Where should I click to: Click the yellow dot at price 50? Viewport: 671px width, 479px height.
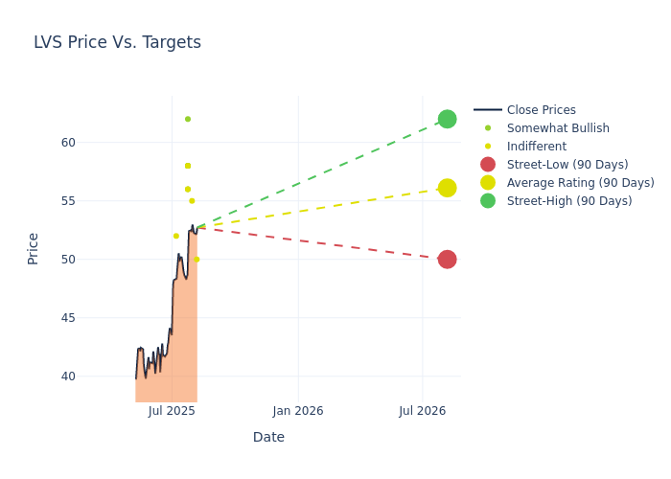[x=197, y=259]
